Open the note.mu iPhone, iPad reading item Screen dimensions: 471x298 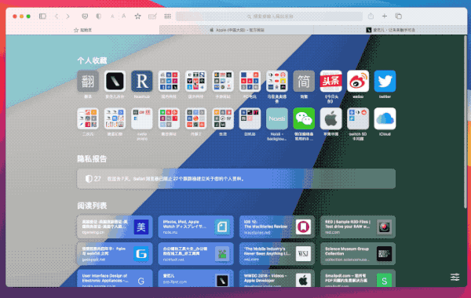pyautogui.click(x=195, y=227)
